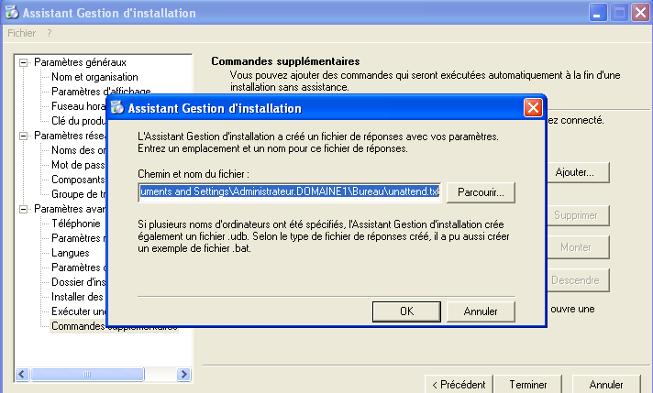Close the save dialog with red X
Screen dimensions: 653x393
533,108
